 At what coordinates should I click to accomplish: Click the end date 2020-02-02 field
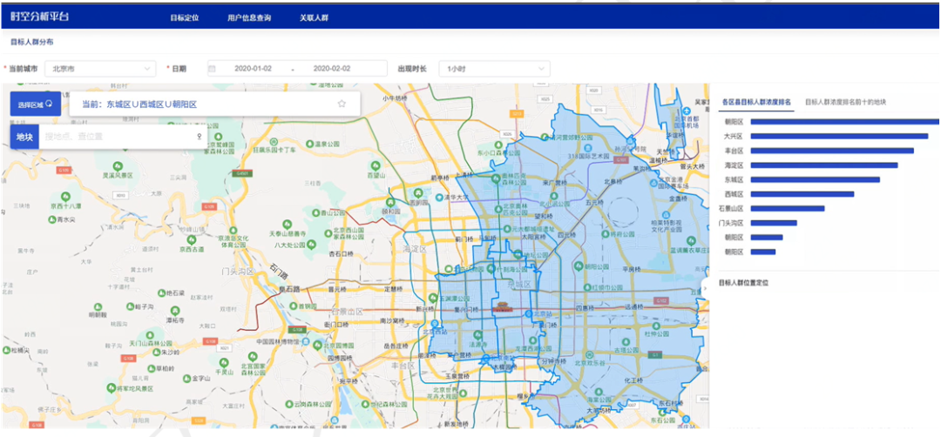[x=334, y=68]
